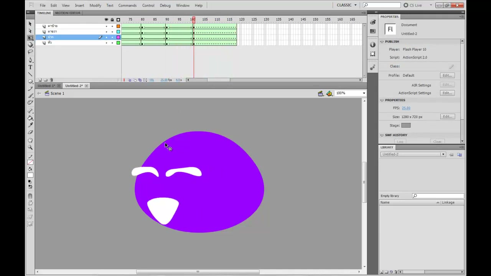Open the Control menu
The height and width of the screenshot is (276, 491).
coord(148,5)
